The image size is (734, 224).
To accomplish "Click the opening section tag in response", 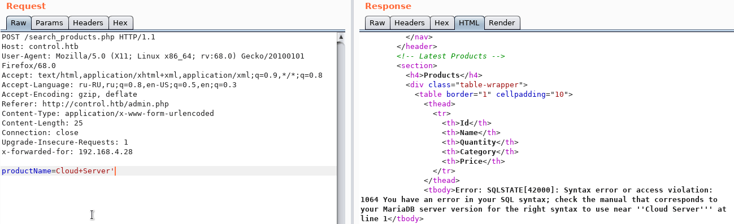I will [x=417, y=66].
